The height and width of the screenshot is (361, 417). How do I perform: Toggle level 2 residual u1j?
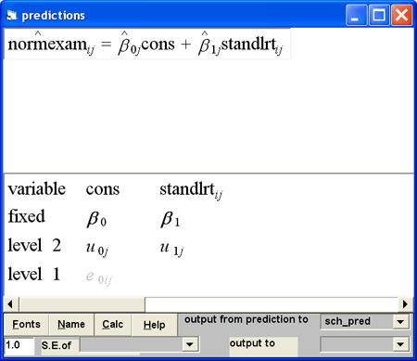171,249
